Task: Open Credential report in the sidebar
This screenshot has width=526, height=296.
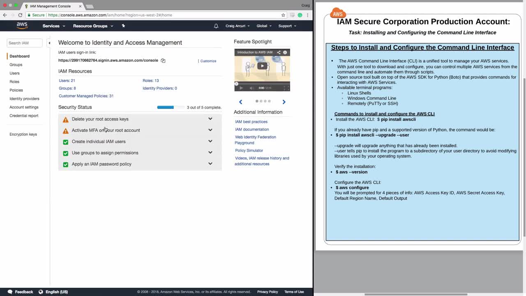Action: pyautogui.click(x=24, y=116)
